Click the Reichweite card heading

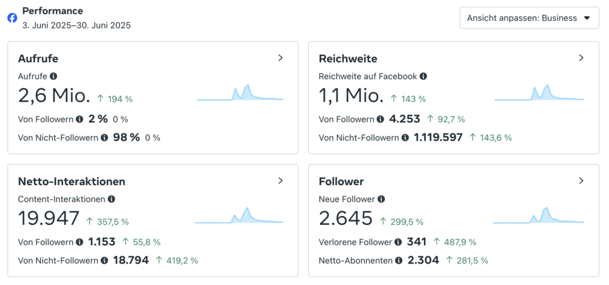pos(348,59)
